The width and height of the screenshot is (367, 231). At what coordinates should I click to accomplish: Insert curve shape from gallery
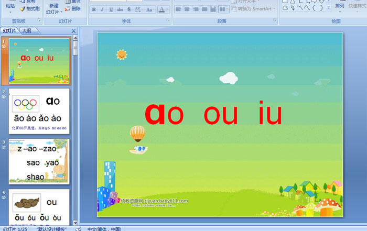click(x=307, y=8)
